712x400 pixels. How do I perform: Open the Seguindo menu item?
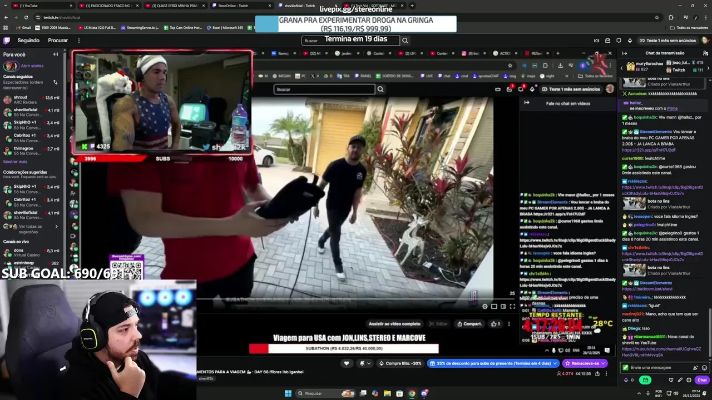click(28, 41)
